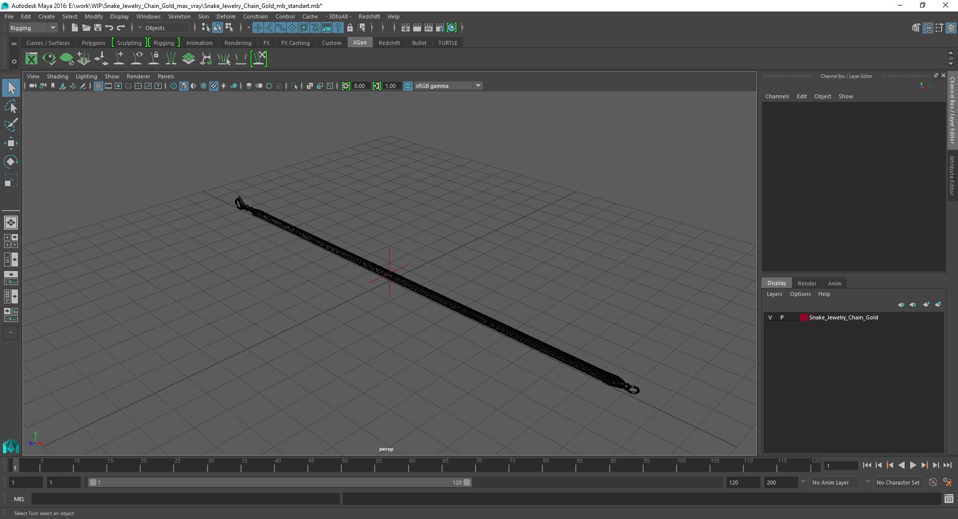Open render settings icon

(440, 28)
